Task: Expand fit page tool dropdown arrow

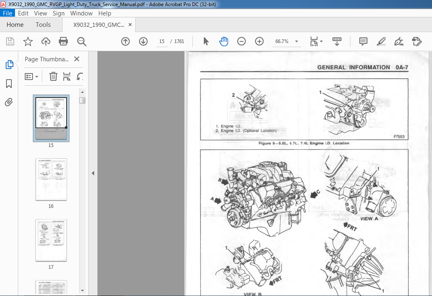Action: pyautogui.click(x=321, y=41)
